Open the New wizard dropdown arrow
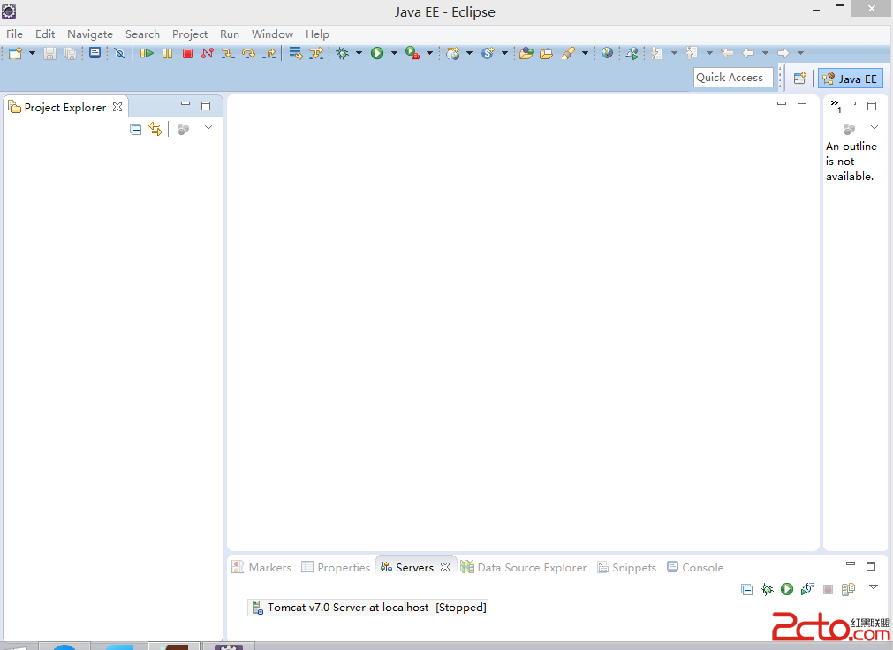The width and height of the screenshot is (893, 650). [32, 53]
